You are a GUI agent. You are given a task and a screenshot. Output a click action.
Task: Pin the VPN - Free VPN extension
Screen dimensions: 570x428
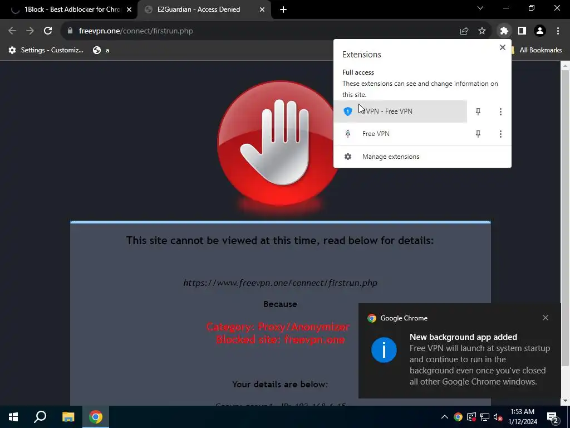[x=478, y=111]
